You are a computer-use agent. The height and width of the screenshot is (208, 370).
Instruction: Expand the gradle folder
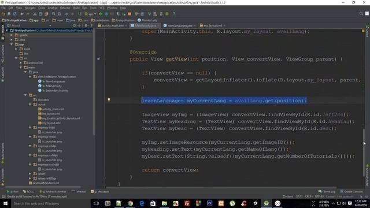[12, 35]
